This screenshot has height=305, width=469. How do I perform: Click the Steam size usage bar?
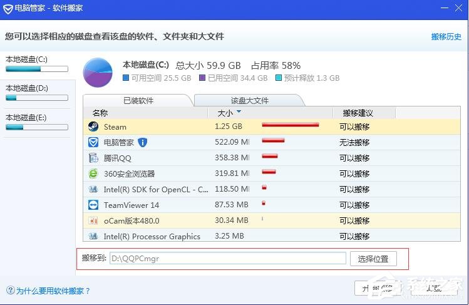tap(290, 125)
